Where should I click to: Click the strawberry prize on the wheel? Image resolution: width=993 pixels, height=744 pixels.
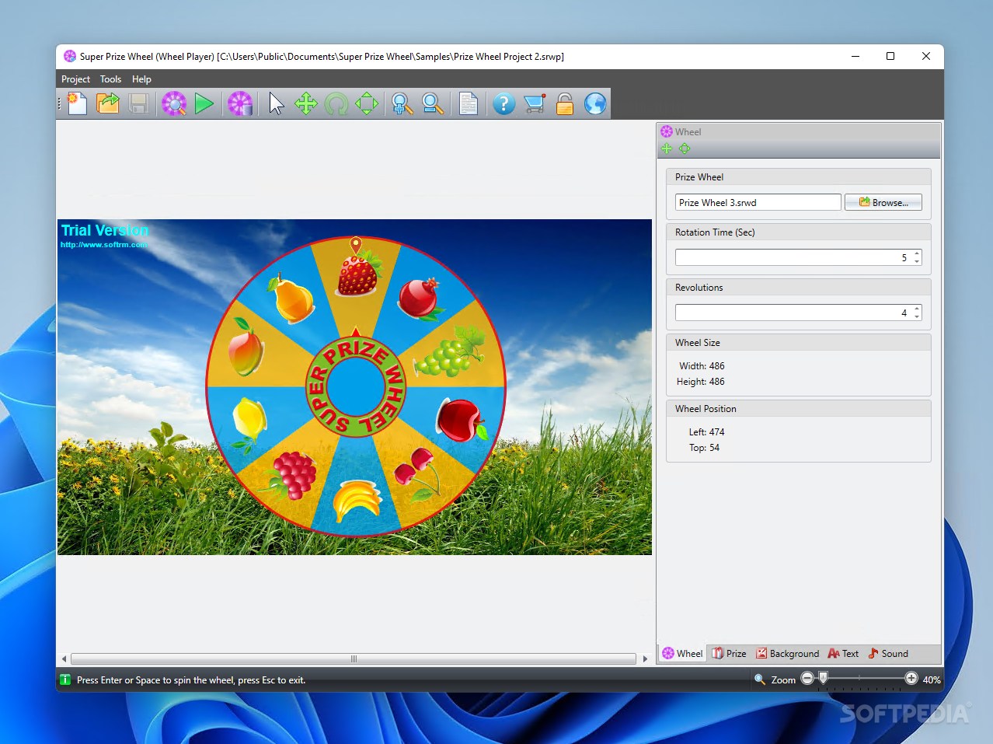coord(358,274)
